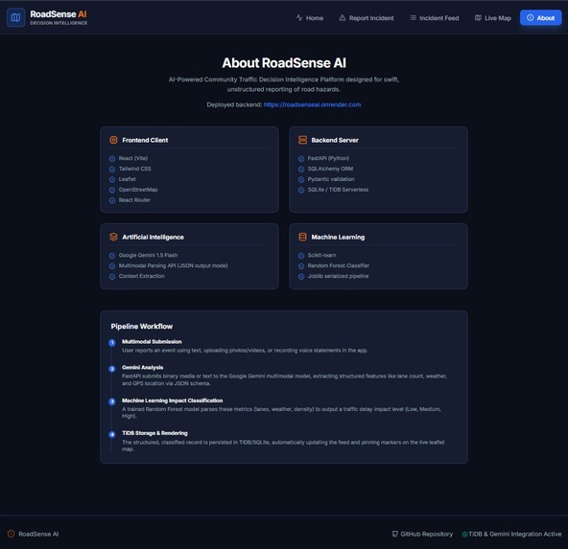Click the Gemini Analysis step title
Image resolution: width=568 pixels, height=549 pixels.
pos(142,368)
